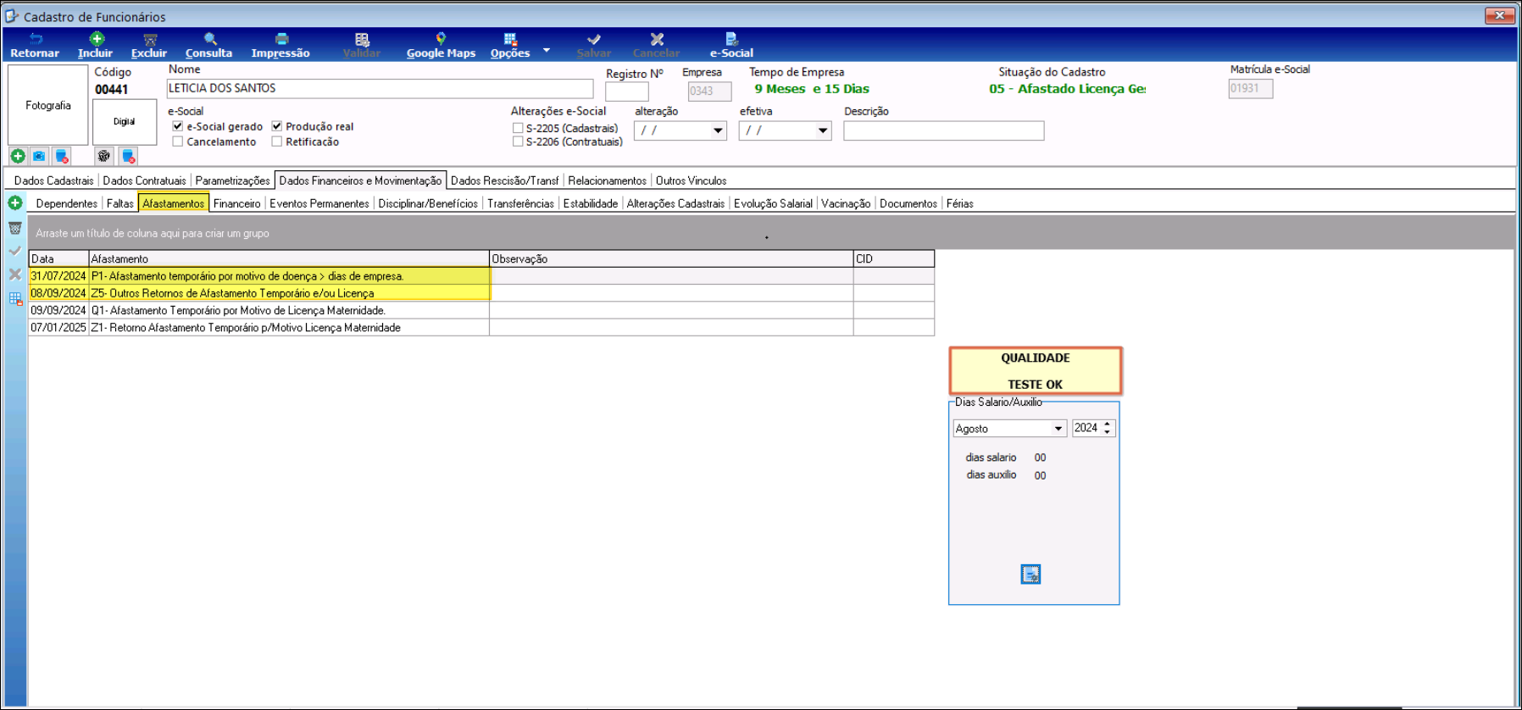
Task: Click the delete digital icon under Digital
Action: click(128, 156)
